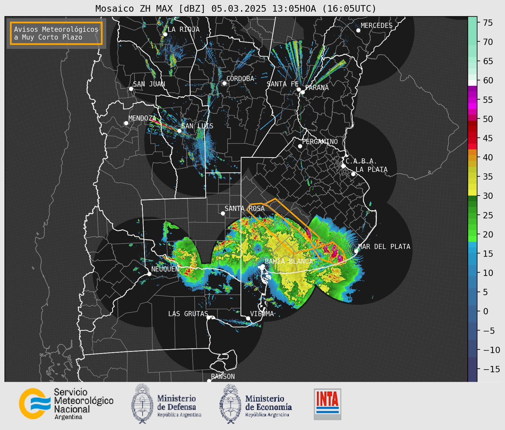Viewport: 505px width, 430px height.
Task: Click the CORDOBA city label
Action: point(240,79)
